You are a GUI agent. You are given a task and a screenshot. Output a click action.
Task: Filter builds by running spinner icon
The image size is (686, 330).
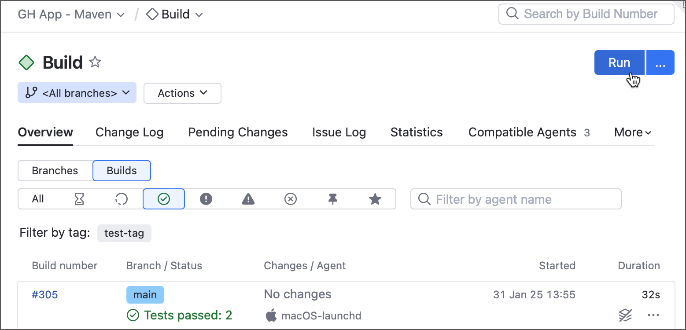coord(122,199)
